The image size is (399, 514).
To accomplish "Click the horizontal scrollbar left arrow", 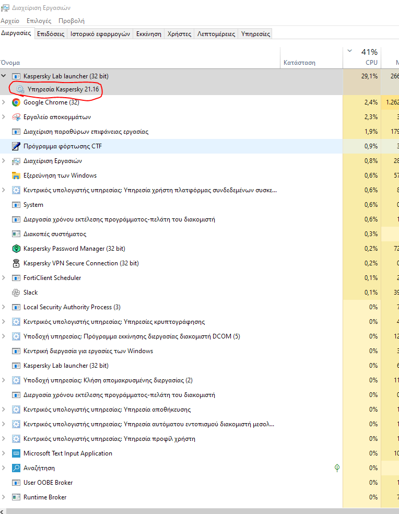I will tap(3, 511).
